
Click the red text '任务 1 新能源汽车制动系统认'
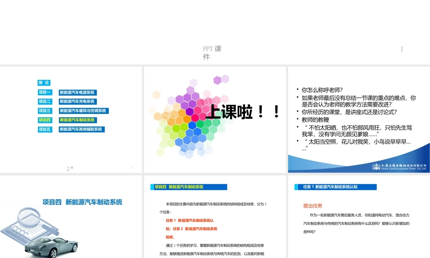point(190,221)
